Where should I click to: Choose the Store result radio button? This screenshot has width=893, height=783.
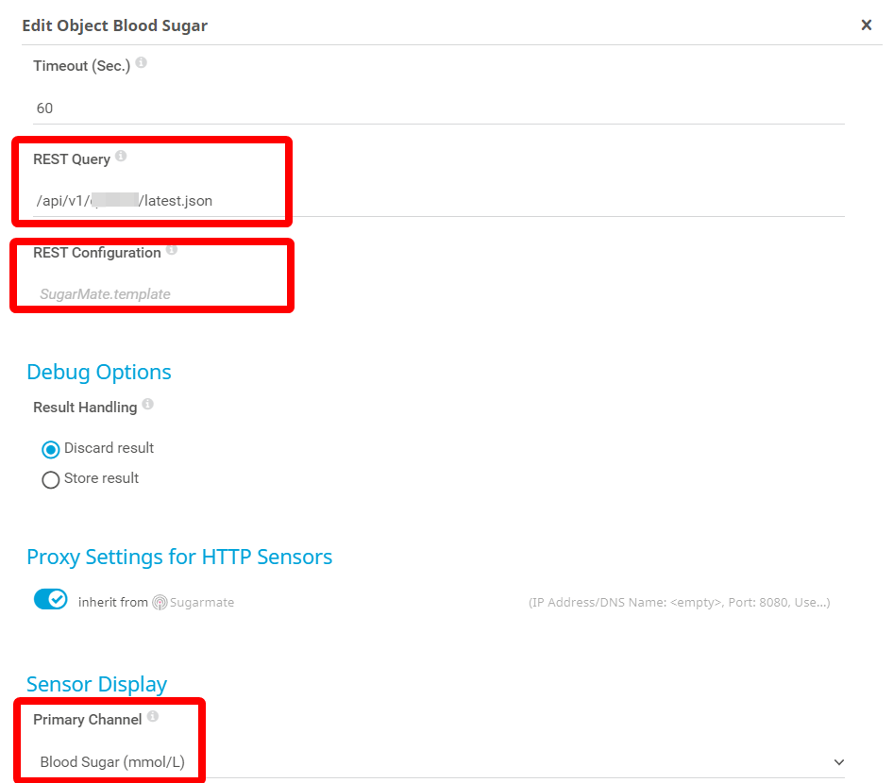(x=51, y=479)
